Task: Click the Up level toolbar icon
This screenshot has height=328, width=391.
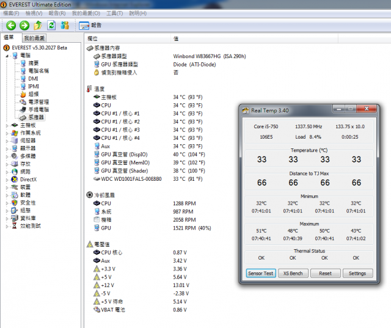Action: click(x=38, y=25)
